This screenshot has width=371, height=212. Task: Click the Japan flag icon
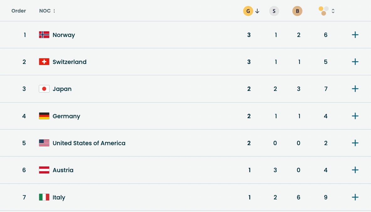[x=44, y=89]
